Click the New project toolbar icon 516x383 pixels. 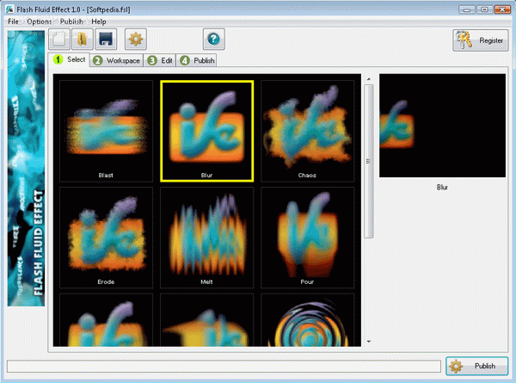click(59, 40)
